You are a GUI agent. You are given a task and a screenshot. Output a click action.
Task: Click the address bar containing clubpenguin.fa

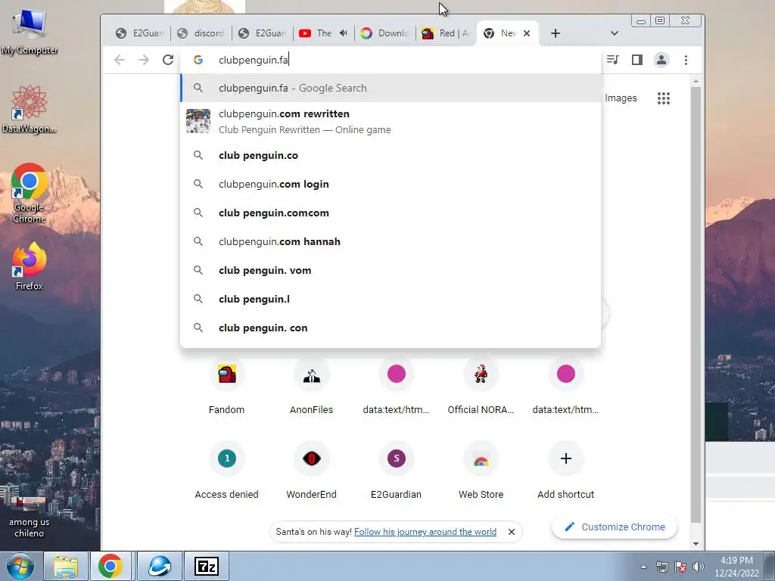tap(391, 60)
